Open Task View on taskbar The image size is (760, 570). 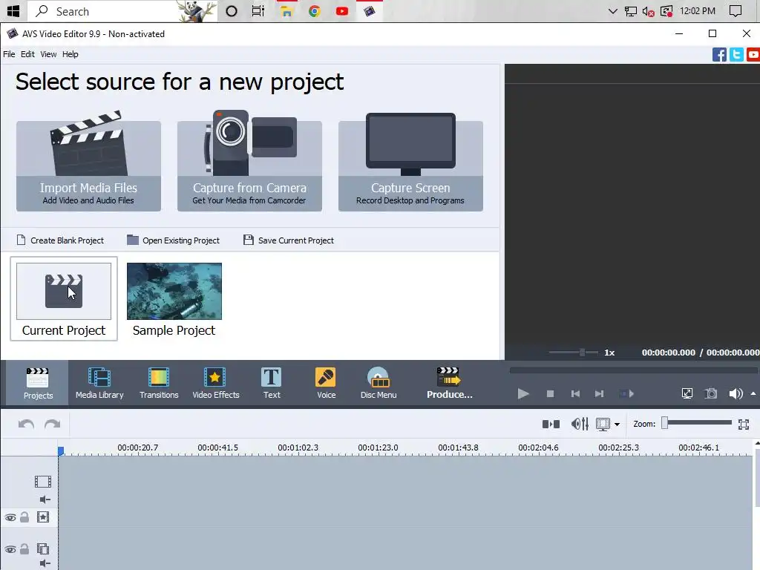(x=258, y=10)
